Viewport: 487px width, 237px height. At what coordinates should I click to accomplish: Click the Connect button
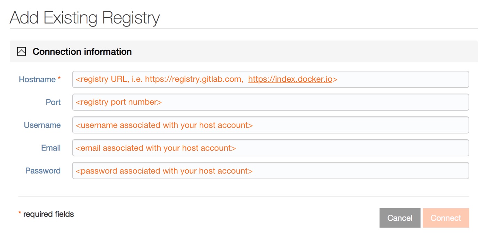[x=446, y=218]
